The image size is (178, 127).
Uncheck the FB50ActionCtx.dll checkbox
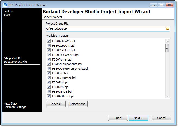point(49,41)
